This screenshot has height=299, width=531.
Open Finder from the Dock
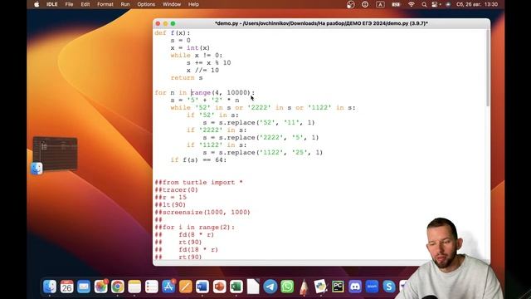point(50,287)
